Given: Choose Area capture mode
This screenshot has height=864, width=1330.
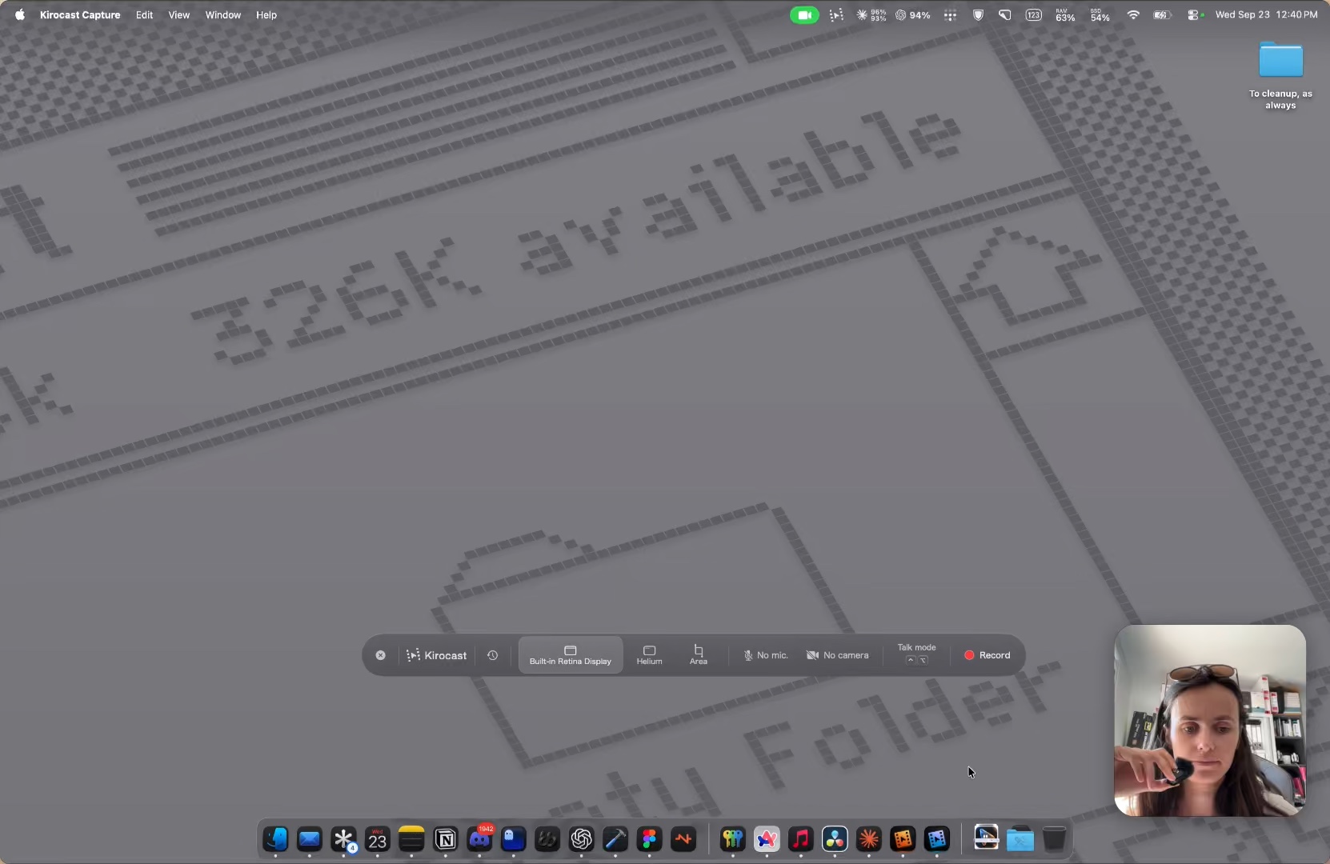Looking at the screenshot, I should pos(699,655).
